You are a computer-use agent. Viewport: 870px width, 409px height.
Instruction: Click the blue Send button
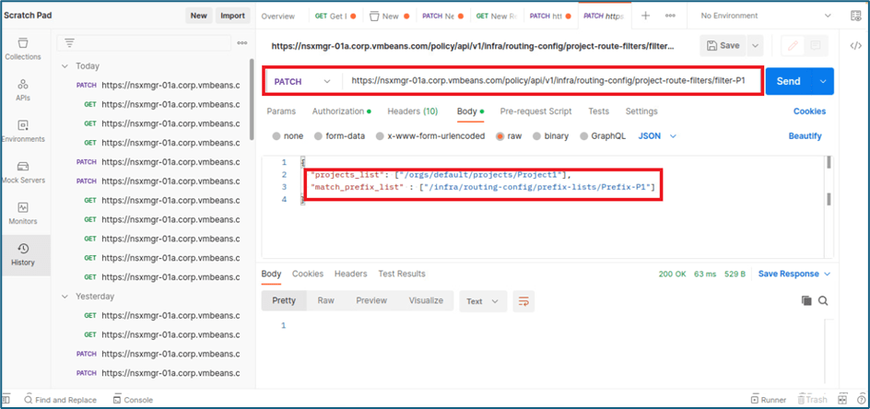tap(788, 81)
